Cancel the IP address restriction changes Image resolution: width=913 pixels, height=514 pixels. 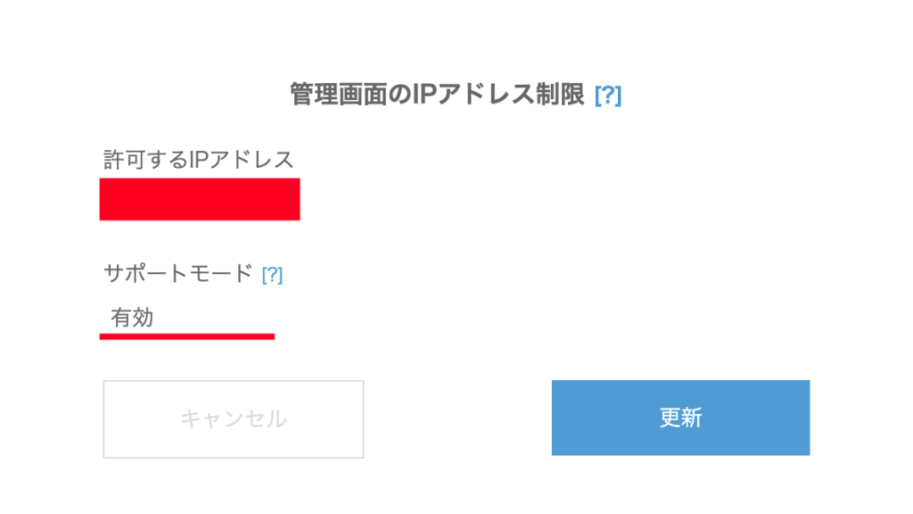pos(234,419)
